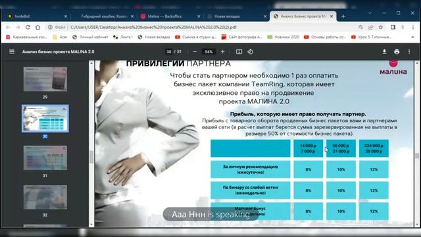Select page 30 thumbnail
Viewport: 421px width, 237px height.
pyautogui.click(x=45, y=118)
